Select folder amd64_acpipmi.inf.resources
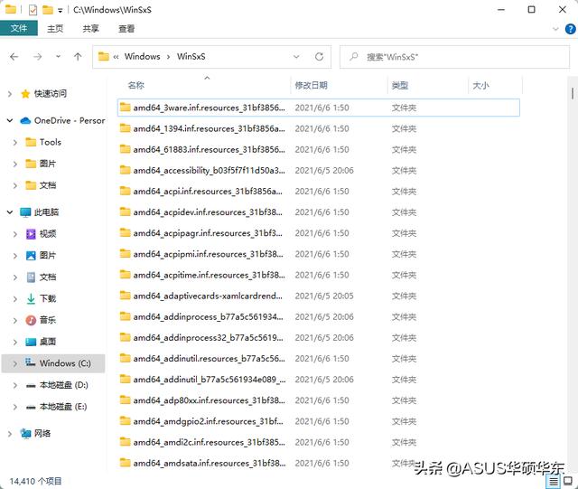 pyautogui.click(x=319, y=254)
